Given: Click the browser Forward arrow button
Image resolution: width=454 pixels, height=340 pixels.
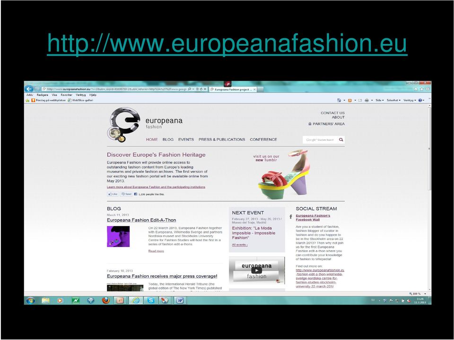Looking at the screenshot, I should (37, 89).
